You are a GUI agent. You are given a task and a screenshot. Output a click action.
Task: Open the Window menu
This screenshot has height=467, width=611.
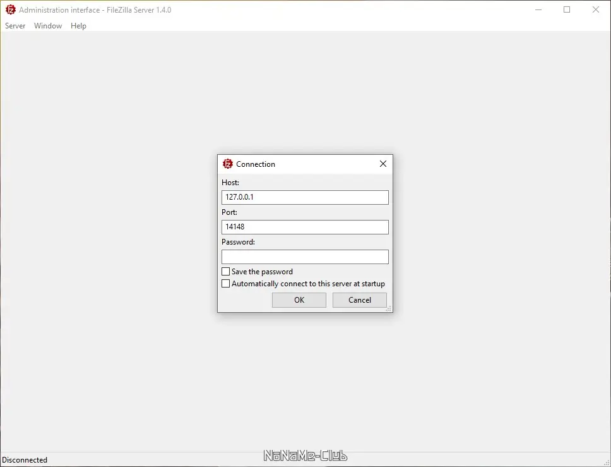[x=48, y=26]
